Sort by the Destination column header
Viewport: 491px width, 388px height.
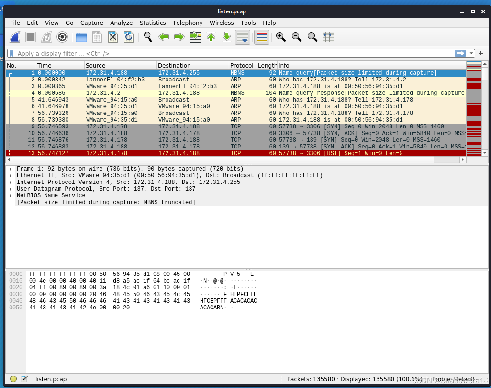[193, 65]
